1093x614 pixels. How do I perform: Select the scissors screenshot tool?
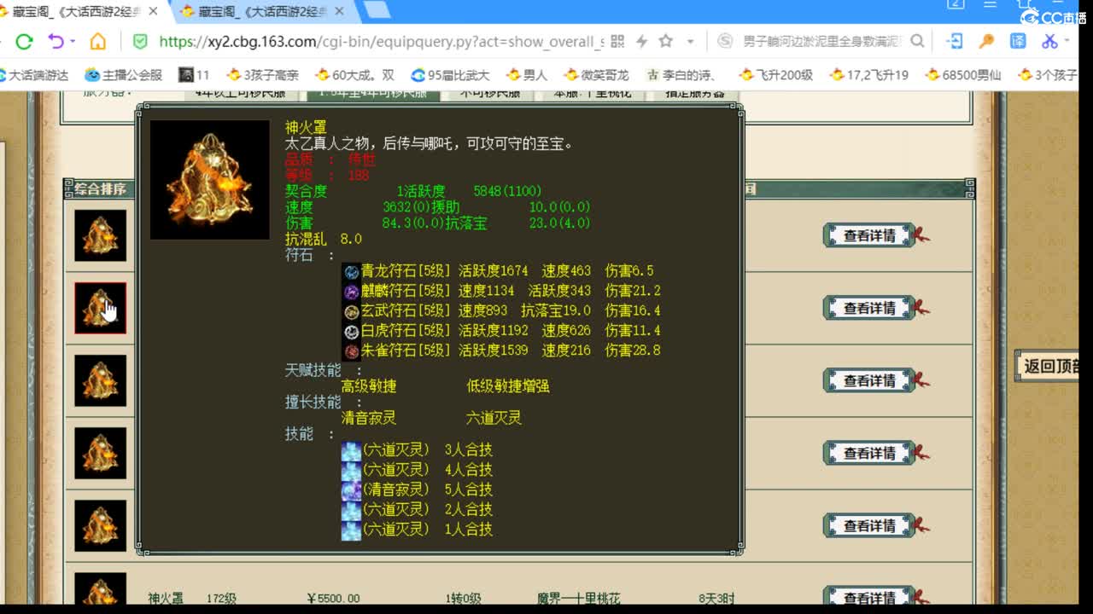1049,41
